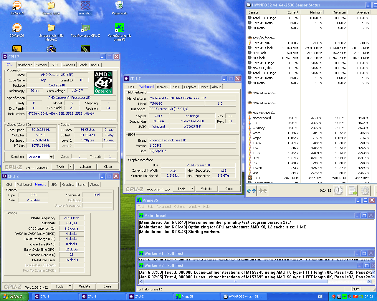Screen dimensions: 377x301
Task: Switch to Bench tab in top CPU-Z window
Action: (83, 65)
